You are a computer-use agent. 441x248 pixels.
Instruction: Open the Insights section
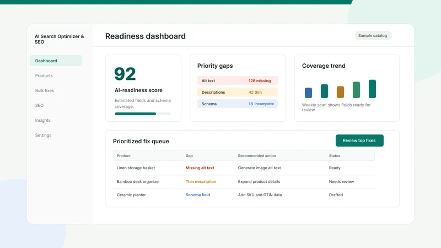(x=43, y=120)
